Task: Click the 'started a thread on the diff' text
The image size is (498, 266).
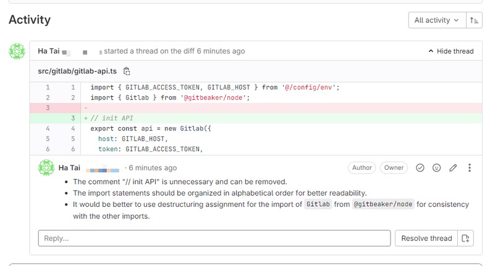Action: 149,51
